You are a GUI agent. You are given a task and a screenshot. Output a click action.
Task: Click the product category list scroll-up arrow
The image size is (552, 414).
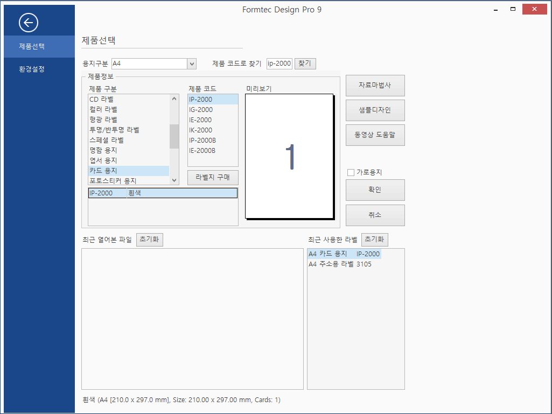tap(174, 99)
